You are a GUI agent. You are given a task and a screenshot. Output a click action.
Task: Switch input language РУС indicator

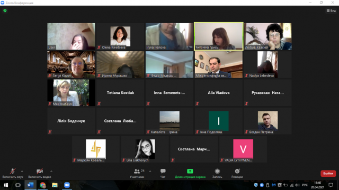(305, 185)
